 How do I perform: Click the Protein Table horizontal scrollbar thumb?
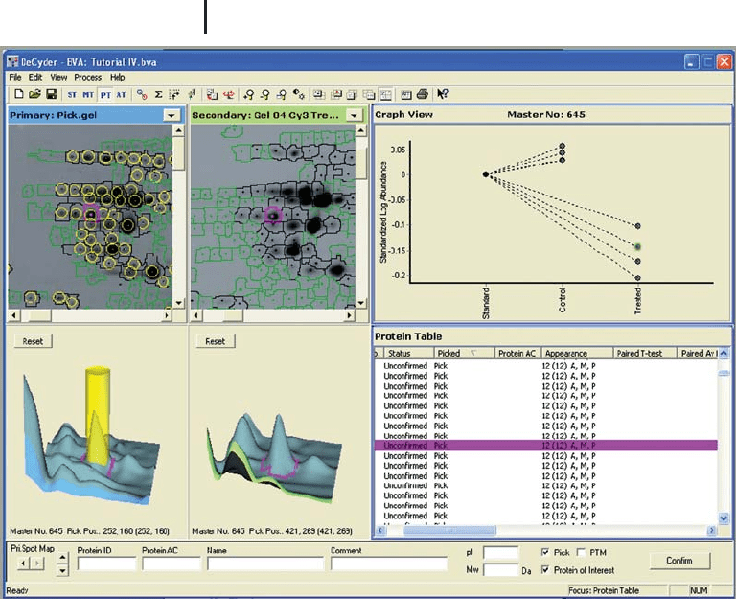click(449, 530)
